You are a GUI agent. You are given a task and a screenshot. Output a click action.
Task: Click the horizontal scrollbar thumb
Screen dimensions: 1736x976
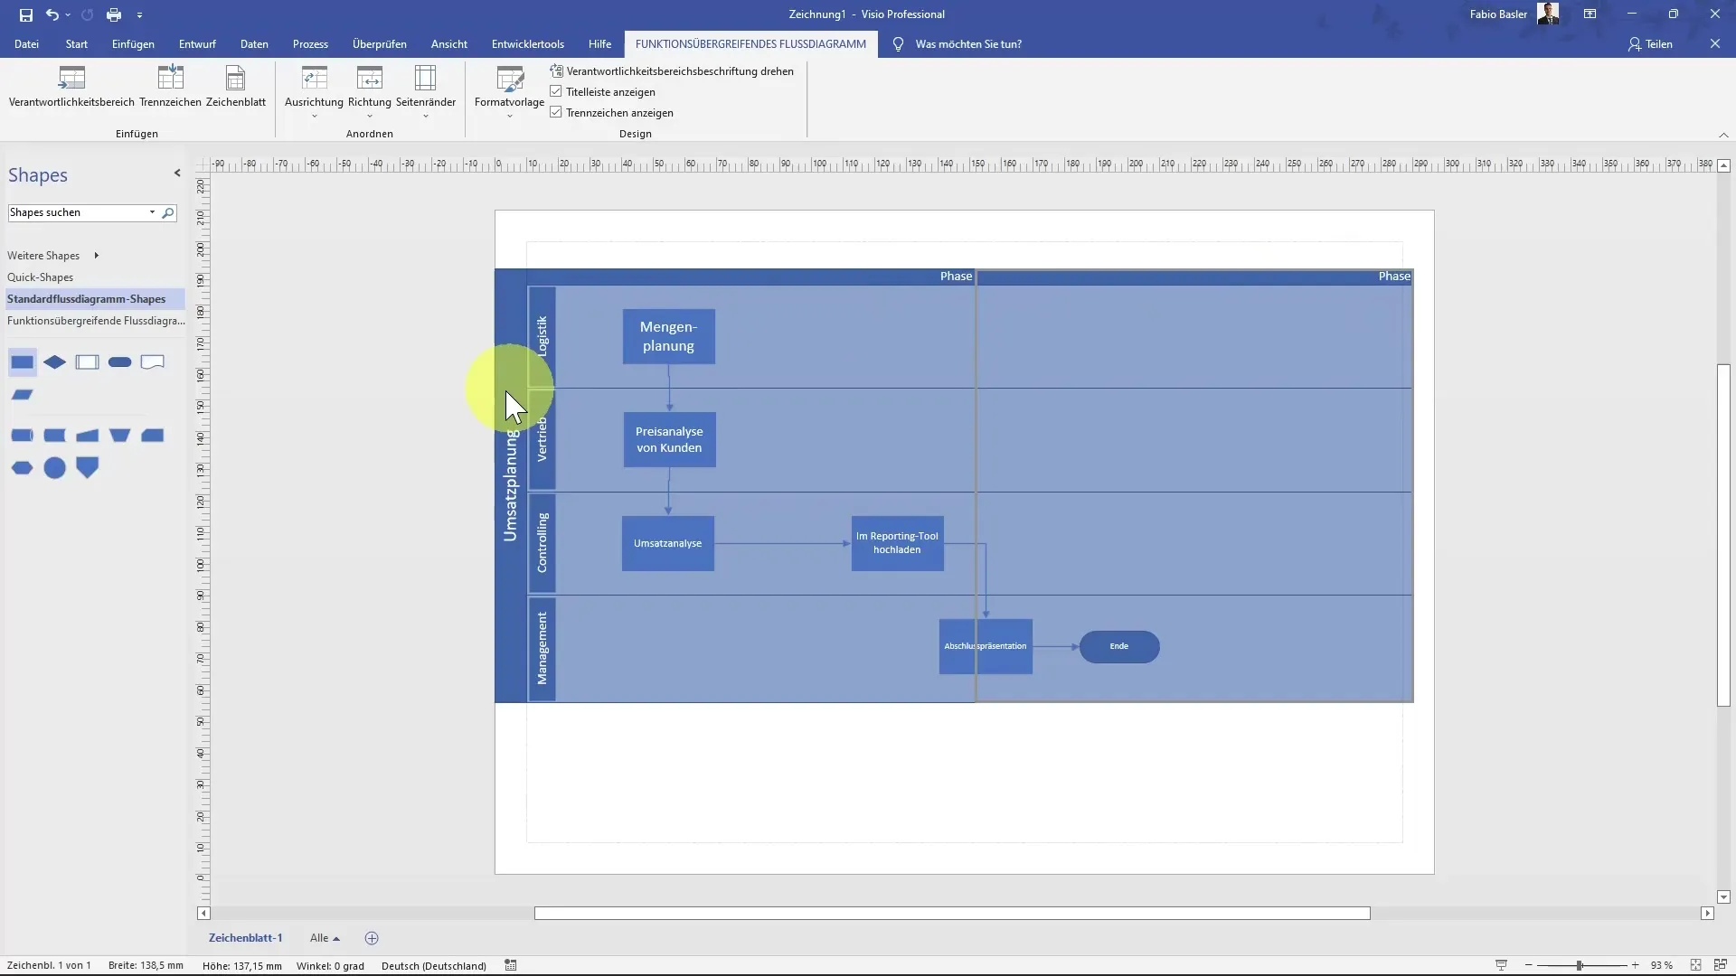pyautogui.click(x=952, y=914)
